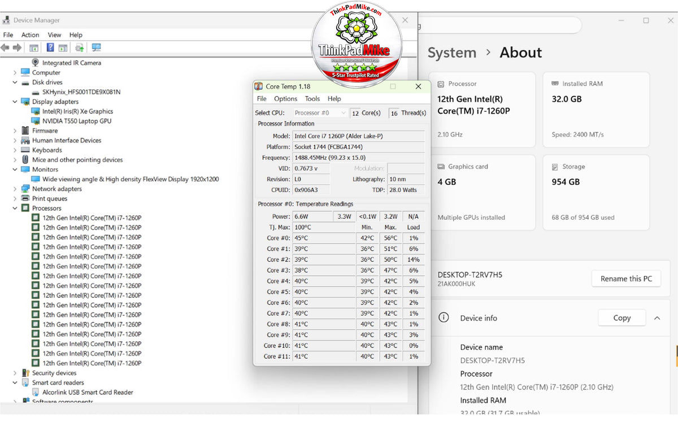This screenshot has height=426, width=678.
Task: Select the Wide viewing angle FlexView Display entry
Action: point(131,179)
